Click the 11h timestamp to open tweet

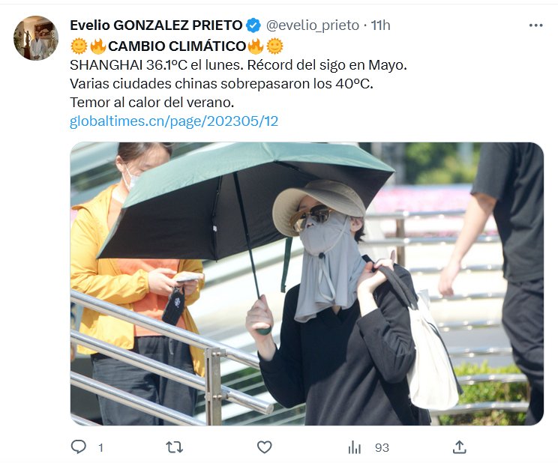(380, 25)
